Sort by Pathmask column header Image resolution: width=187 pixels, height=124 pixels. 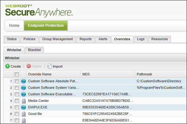(161, 74)
